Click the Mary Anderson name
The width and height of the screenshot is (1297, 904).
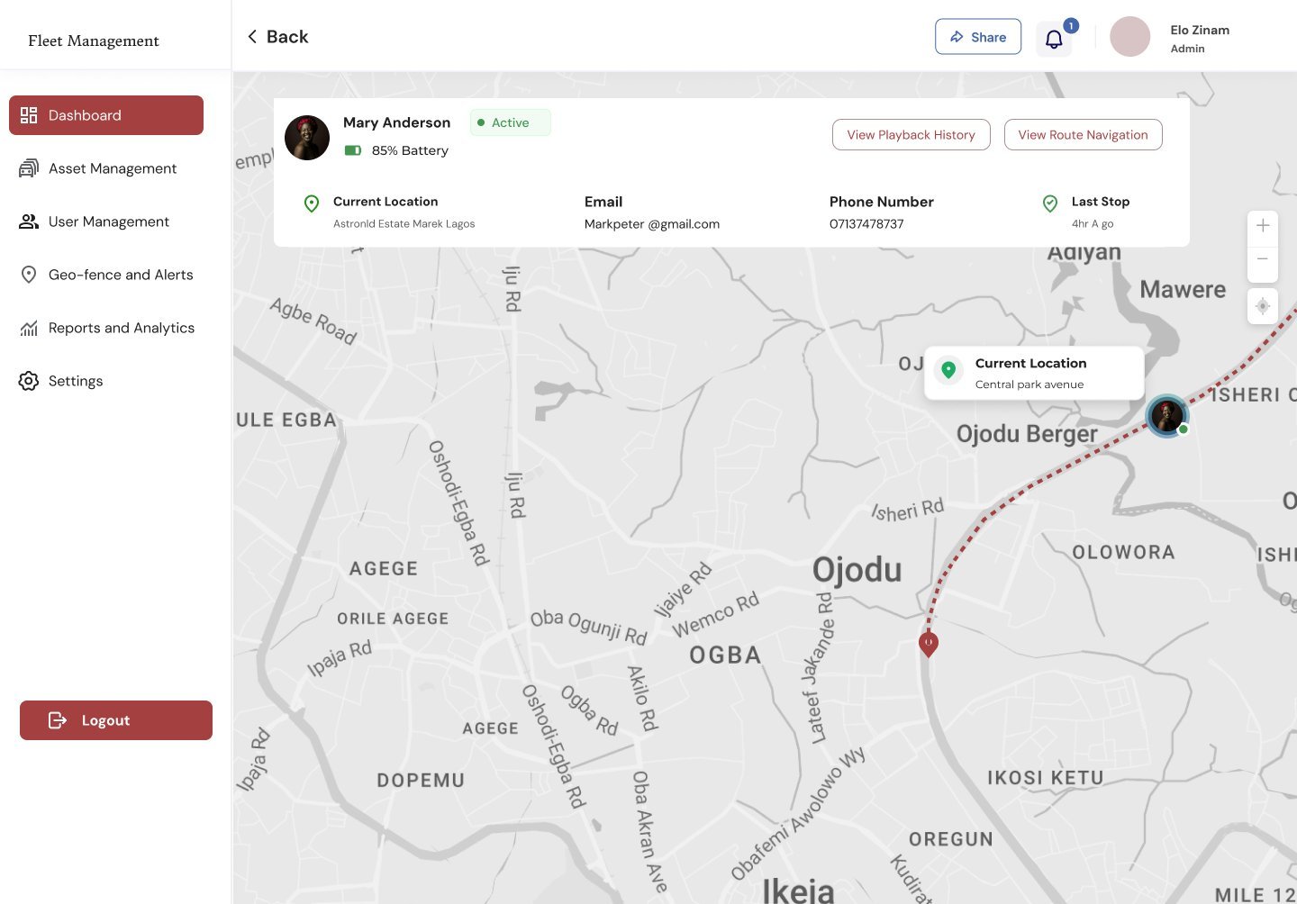[396, 122]
